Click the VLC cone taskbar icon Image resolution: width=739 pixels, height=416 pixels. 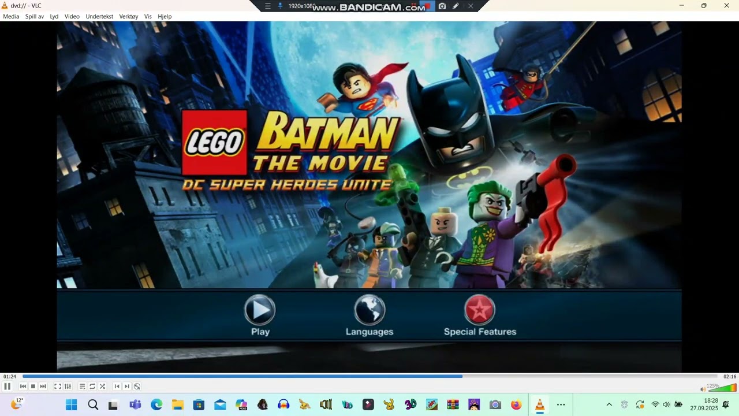540,404
